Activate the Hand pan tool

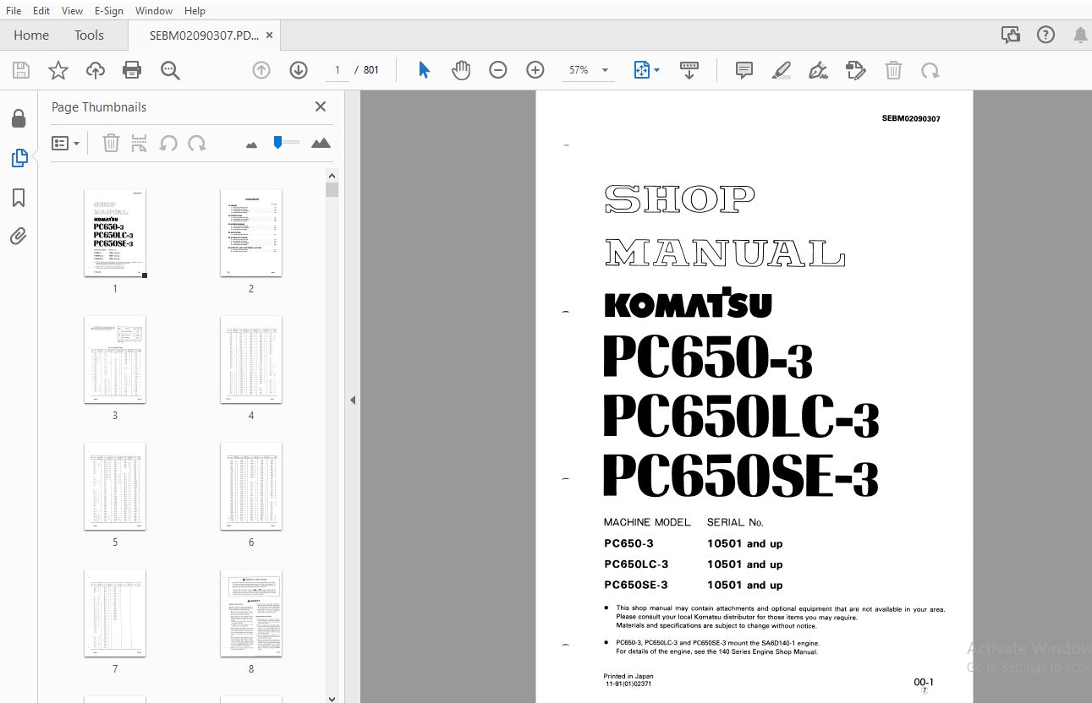point(461,70)
